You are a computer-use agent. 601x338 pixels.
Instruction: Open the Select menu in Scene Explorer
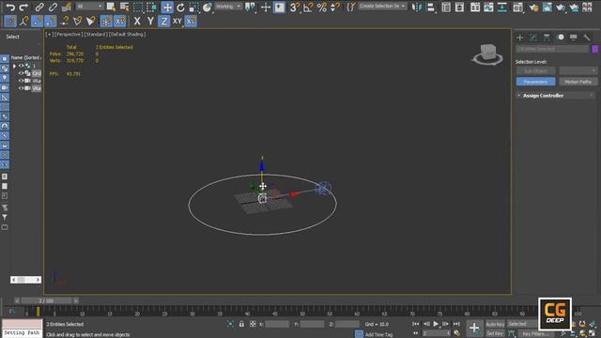pyautogui.click(x=12, y=37)
